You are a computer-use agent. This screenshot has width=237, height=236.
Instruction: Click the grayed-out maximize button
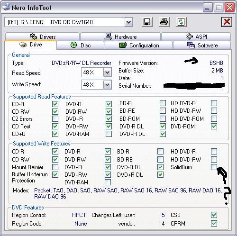[x=219, y=8]
